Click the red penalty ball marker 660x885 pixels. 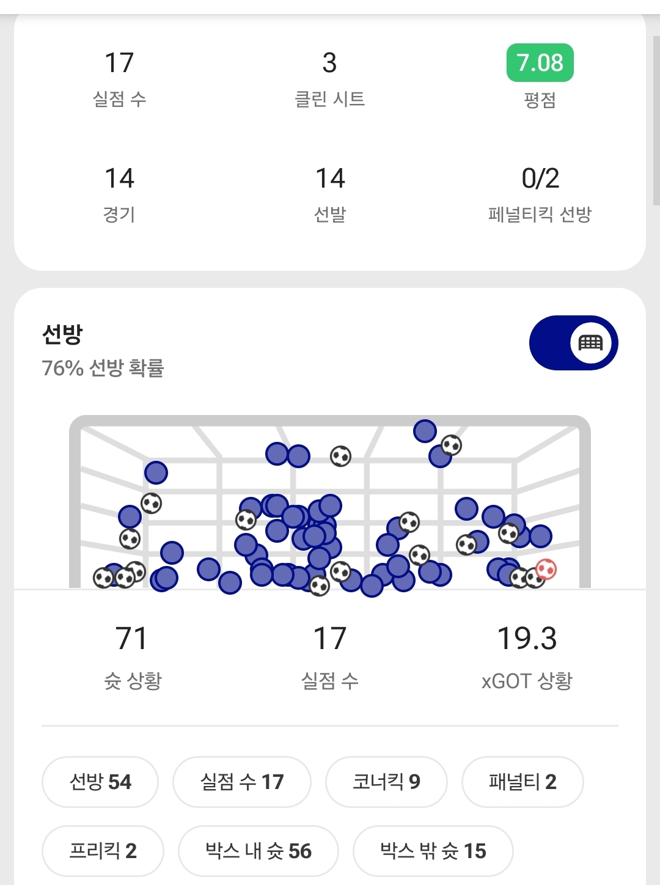(x=546, y=570)
